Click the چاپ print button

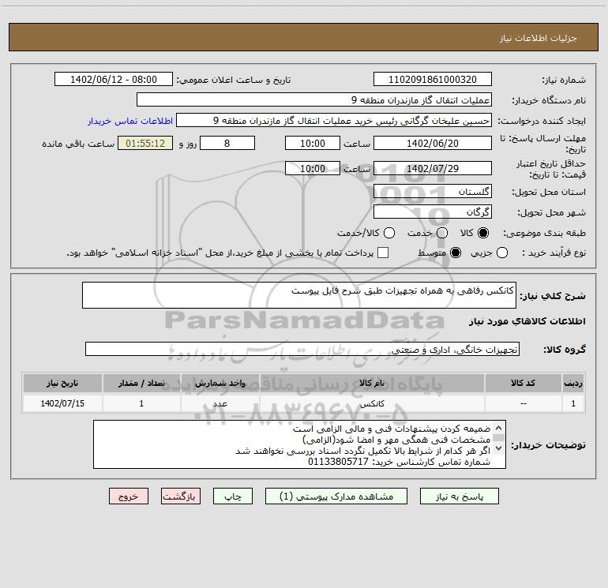coord(233,496)
